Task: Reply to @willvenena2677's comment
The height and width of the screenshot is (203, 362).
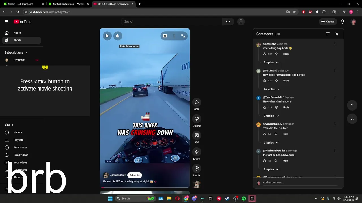Action: point(285,134)
